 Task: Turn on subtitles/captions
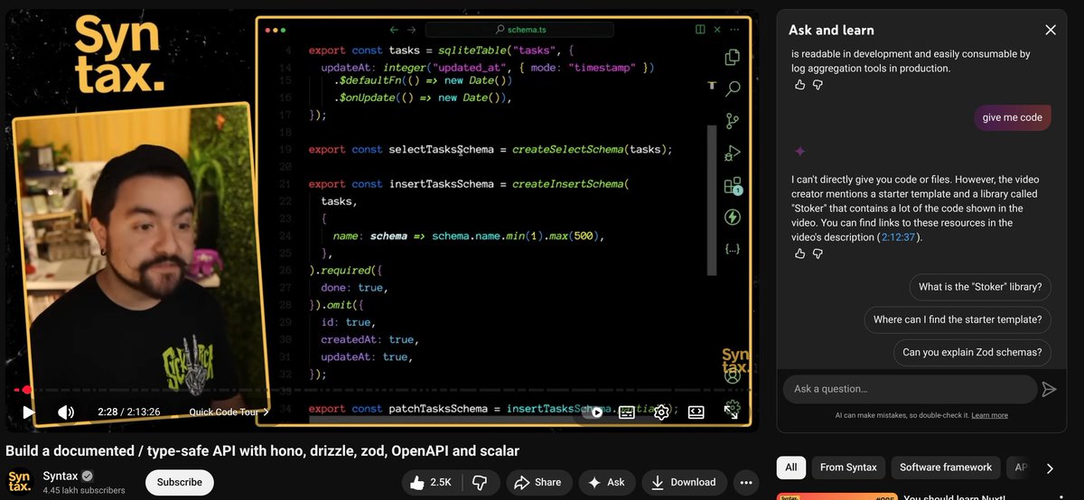coord(627,412)
